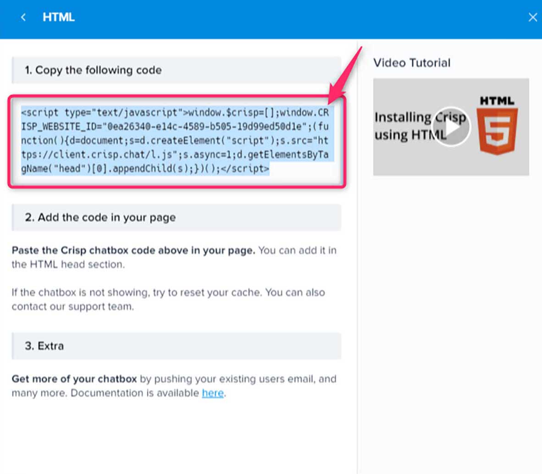Play the Installing Crisp video tutorial
Screen dimensions: 542x474
[x=451, y=127]
